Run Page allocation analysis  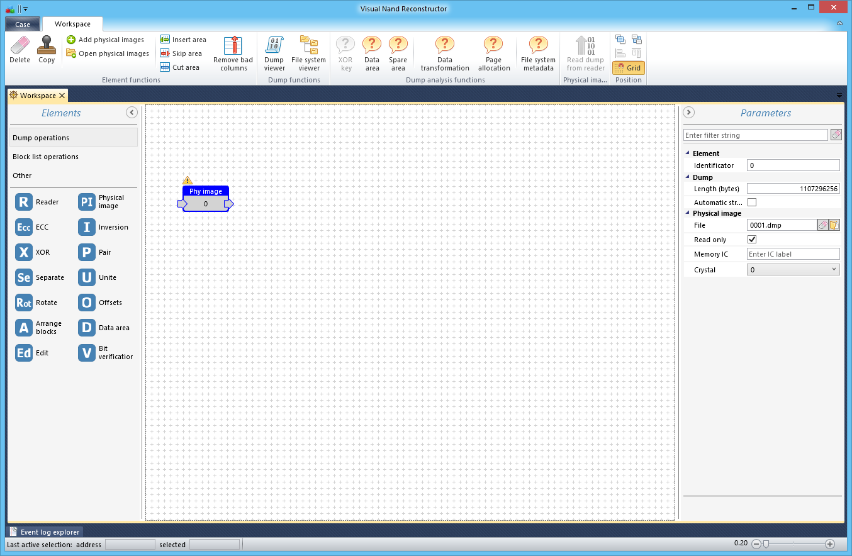[x=494, y=53]
